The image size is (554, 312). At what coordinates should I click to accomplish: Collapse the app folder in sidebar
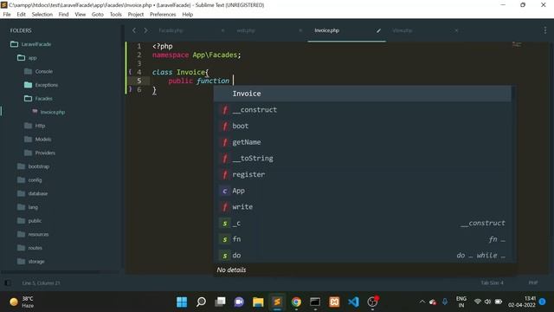pyautogui.click(x=32, y=58)
